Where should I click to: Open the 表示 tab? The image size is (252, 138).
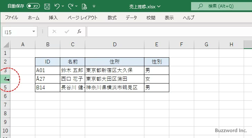(169, 18)
